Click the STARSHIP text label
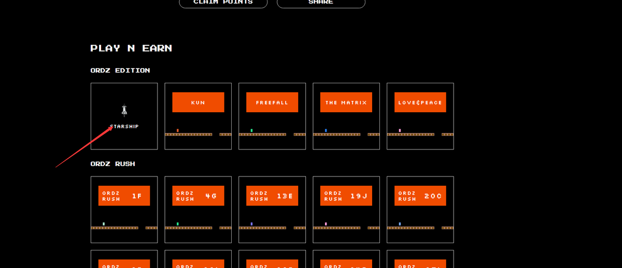Viewport: 622px width, 268px height. click(x=124, y=126)
